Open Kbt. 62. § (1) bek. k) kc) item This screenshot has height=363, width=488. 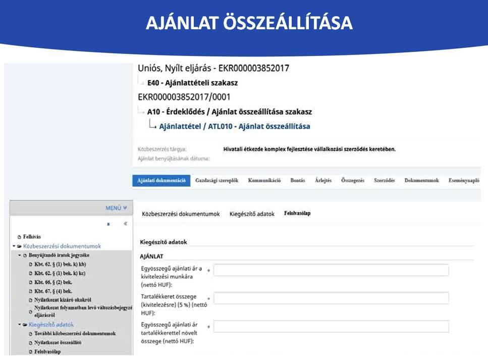click(60, 273)
